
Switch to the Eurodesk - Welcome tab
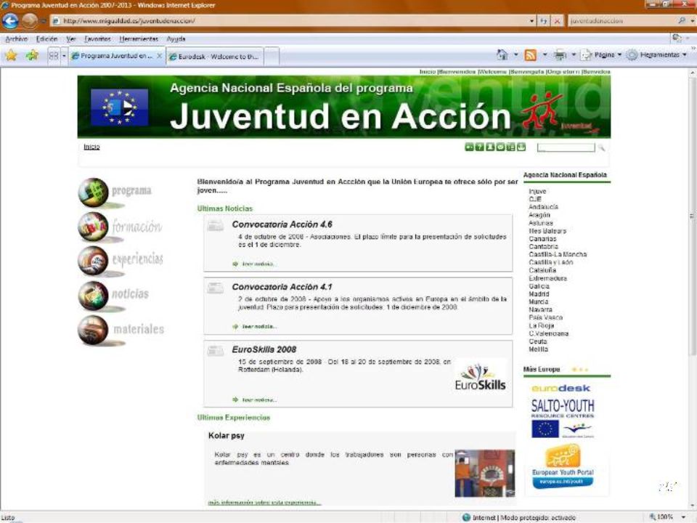[x=215, y=57]
